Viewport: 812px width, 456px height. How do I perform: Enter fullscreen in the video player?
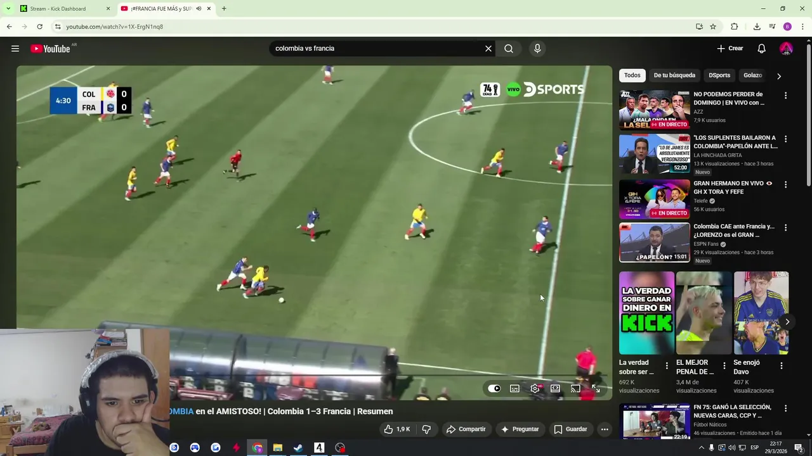pyautogui.click(x=596, y=388)
